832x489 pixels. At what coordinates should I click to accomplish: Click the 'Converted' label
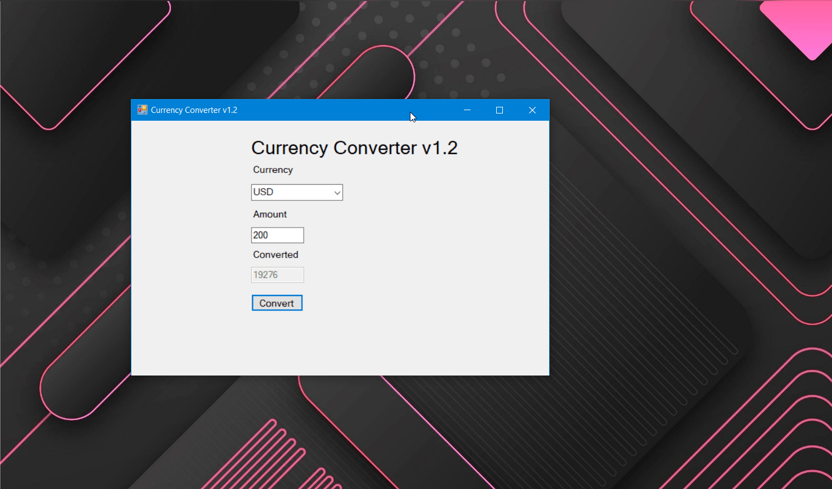pyautogui.click(x=276, y=254)
